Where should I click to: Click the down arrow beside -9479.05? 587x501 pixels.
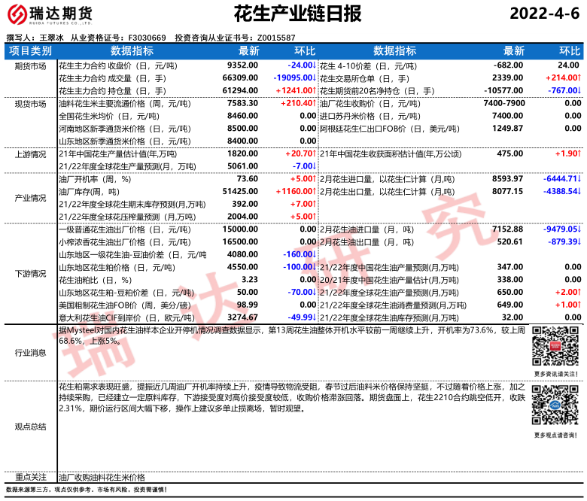click(x=580, y=229)
